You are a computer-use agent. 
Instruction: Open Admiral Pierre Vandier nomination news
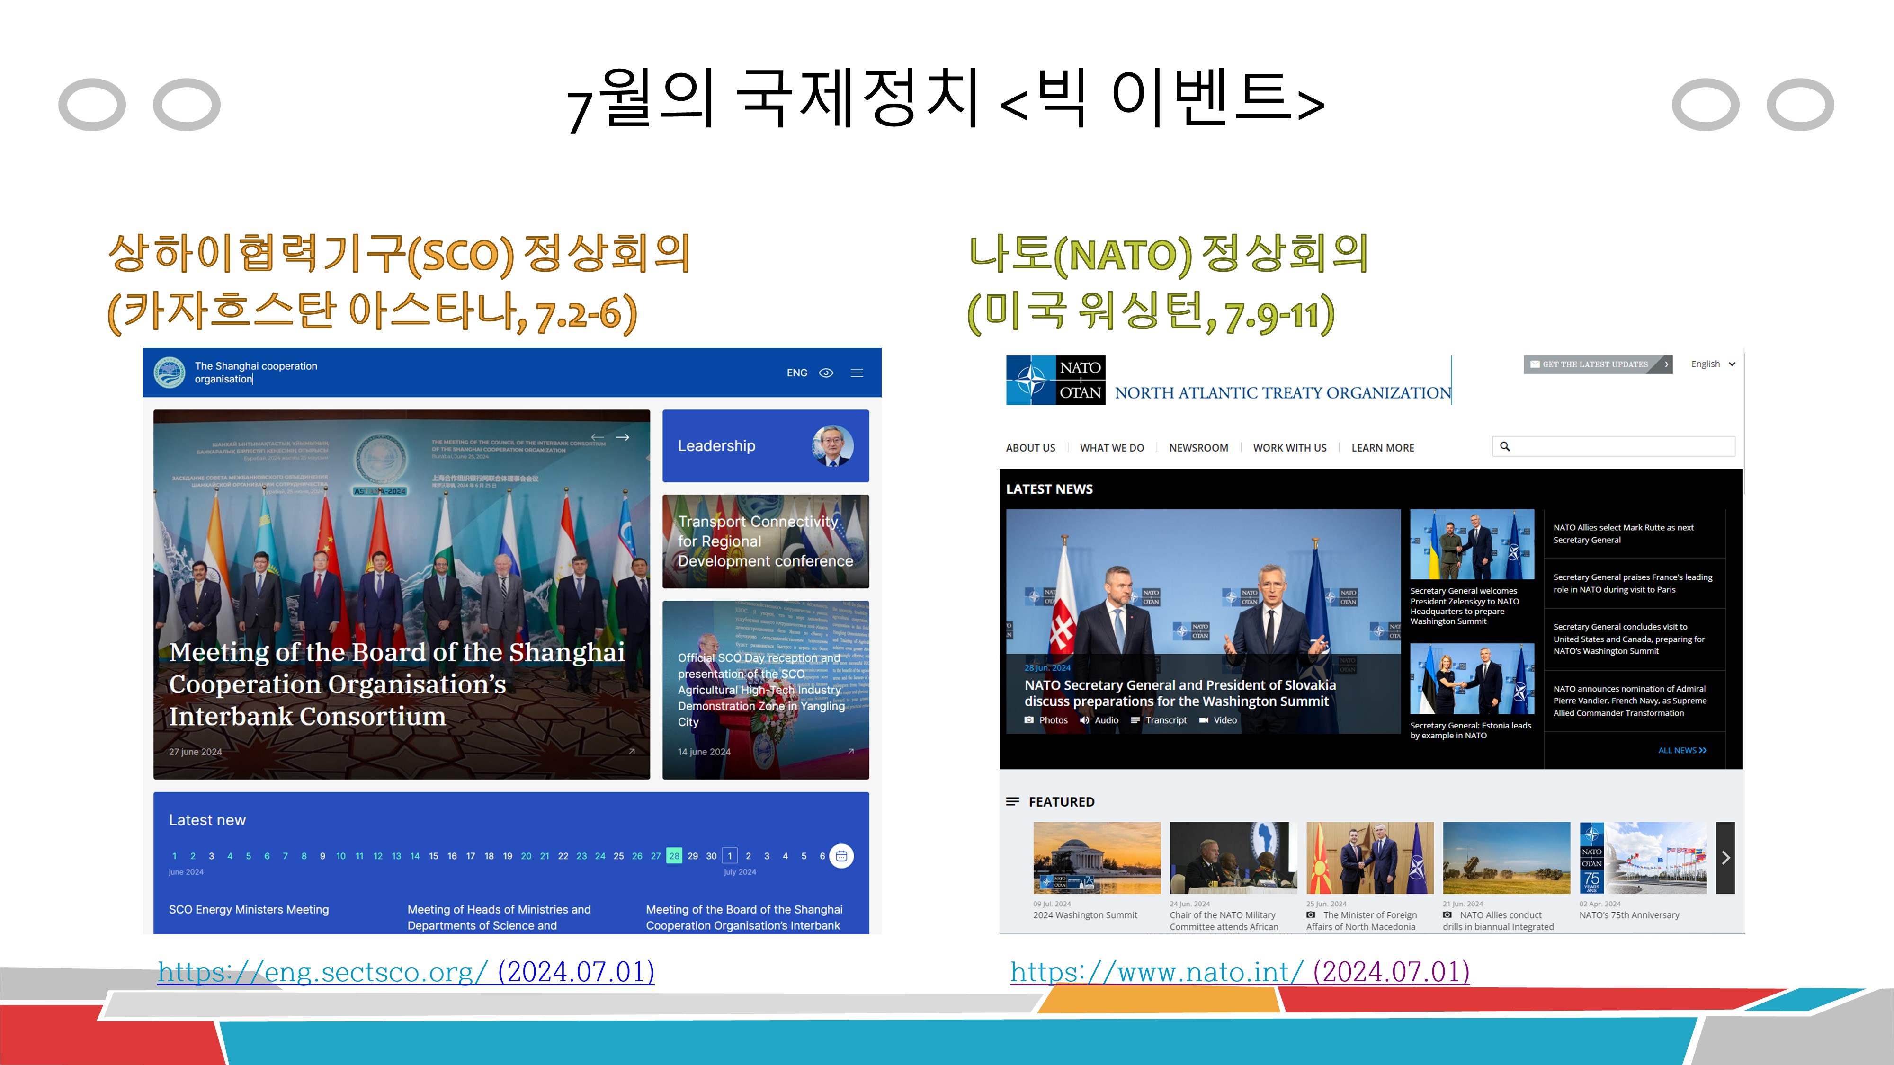(1629, 701)
